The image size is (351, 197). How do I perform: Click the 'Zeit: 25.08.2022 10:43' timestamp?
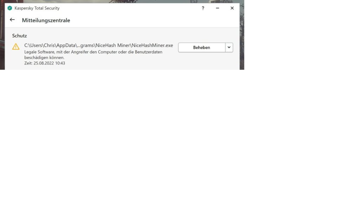(x=45, y=63)
